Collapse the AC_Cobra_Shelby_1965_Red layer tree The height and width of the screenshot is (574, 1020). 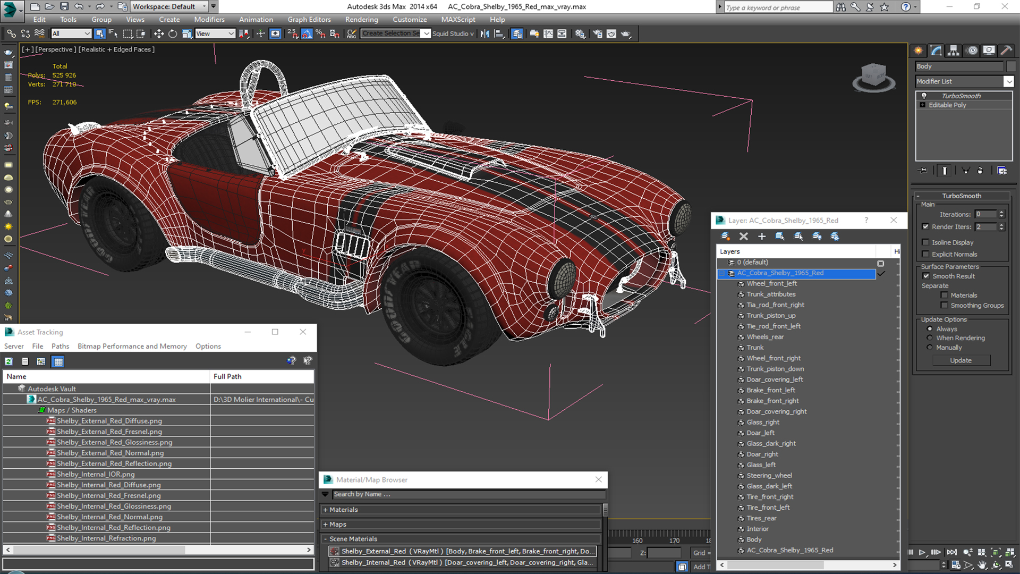pos(722,273)
